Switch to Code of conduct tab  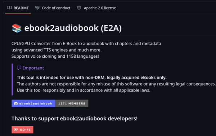click(53, 8)
